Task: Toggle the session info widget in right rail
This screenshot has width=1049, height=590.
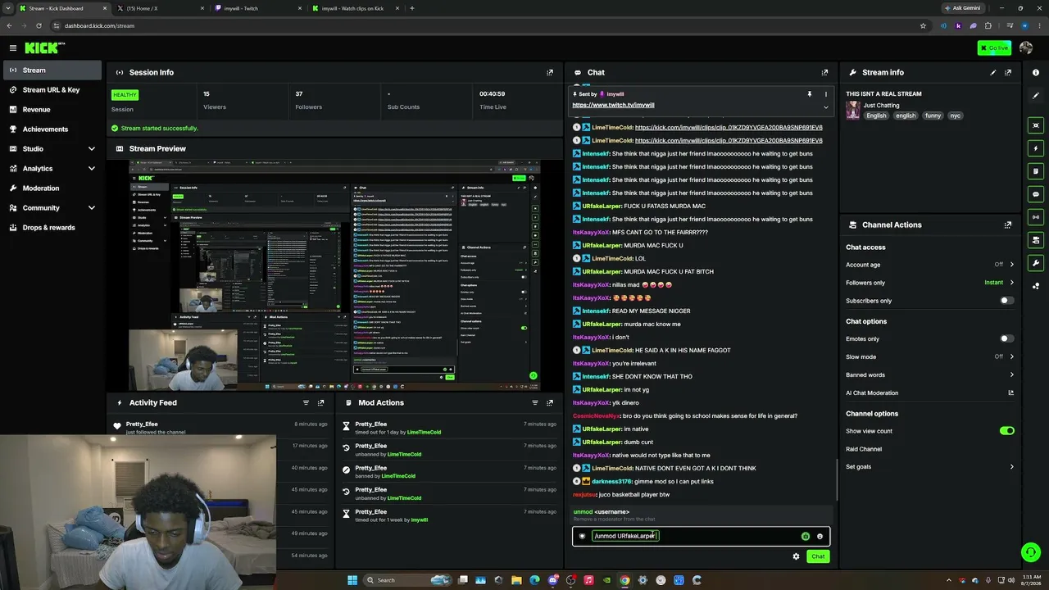Action: click(1036, 217)
